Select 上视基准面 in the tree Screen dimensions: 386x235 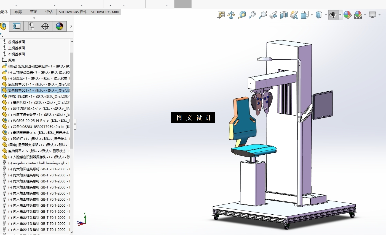(x=17, y=48)
